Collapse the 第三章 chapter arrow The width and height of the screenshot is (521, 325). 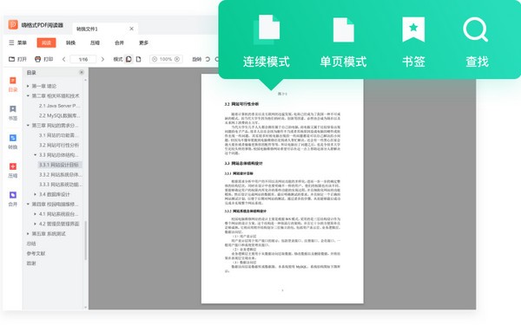click(29, 126)
